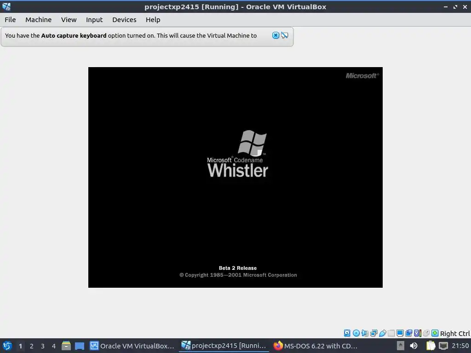Read the Auto capture keyboard message text

pos(131,35)
